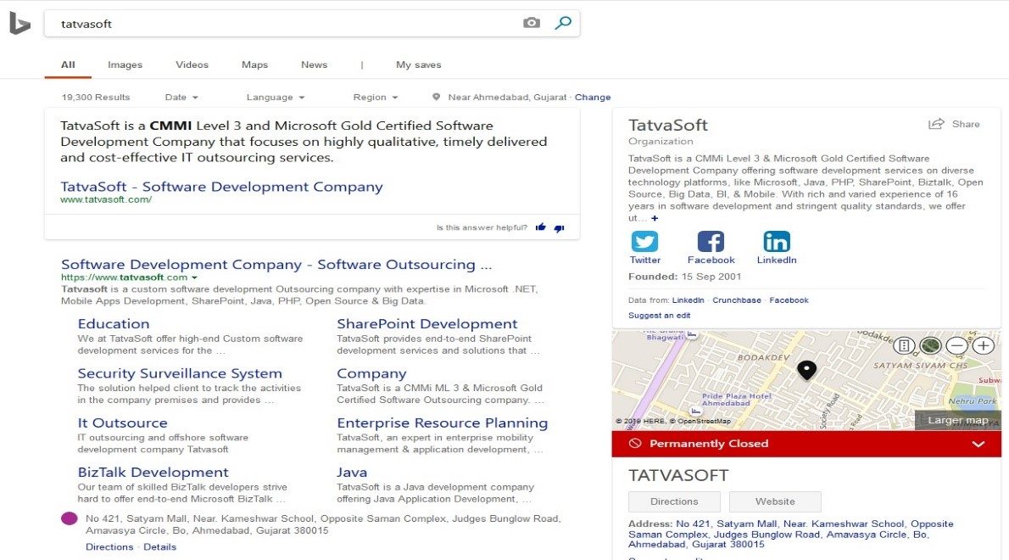
Task: Click the www.tatvasoft.com/ green URL
Action: 106,199
